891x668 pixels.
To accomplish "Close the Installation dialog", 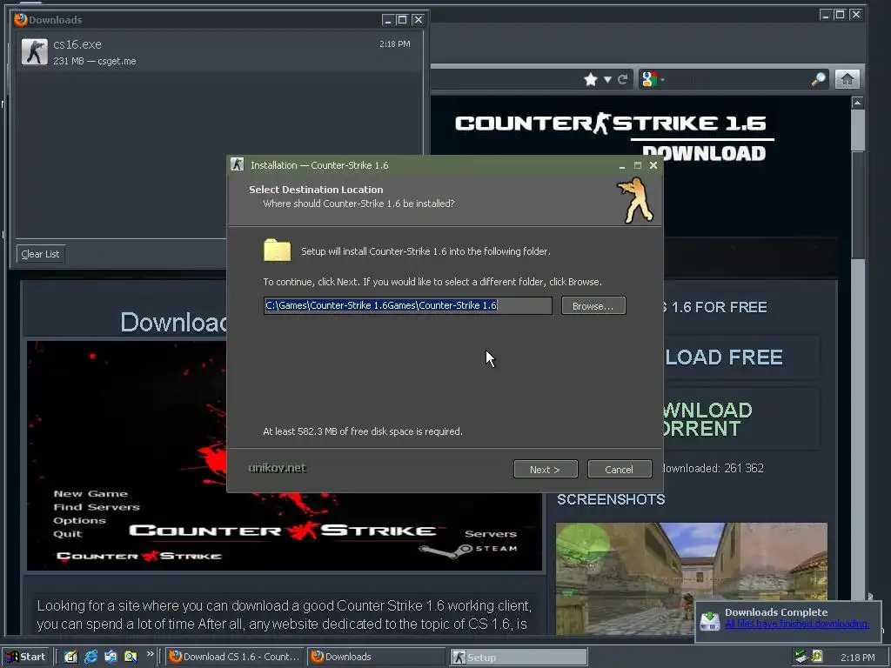I will click(653, 165).
